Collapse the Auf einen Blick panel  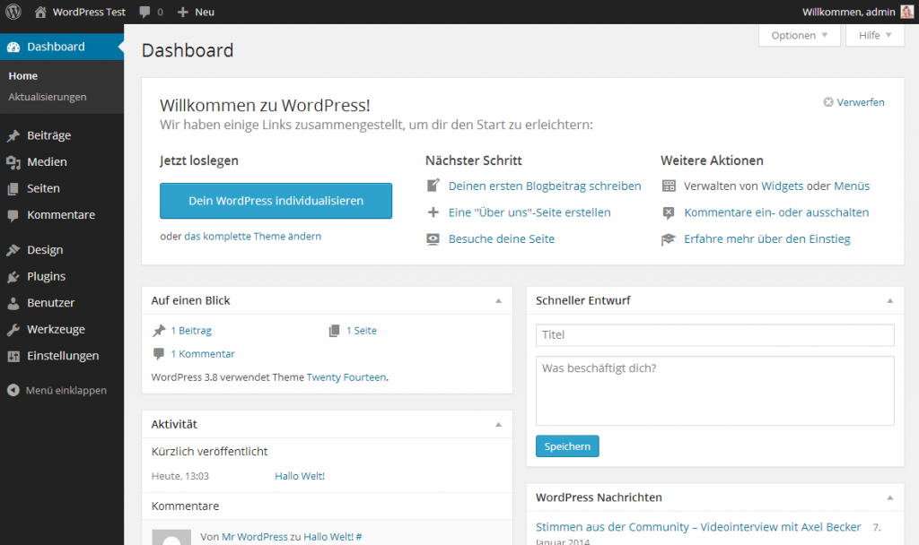click(x=499, y=301)
